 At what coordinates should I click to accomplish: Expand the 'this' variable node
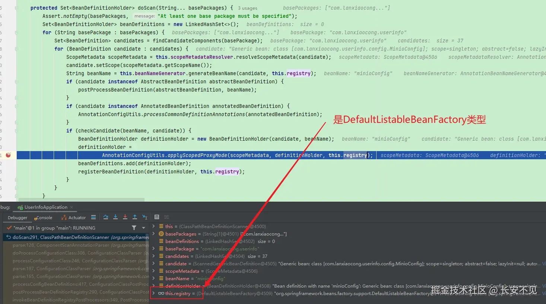pos(153,226)
